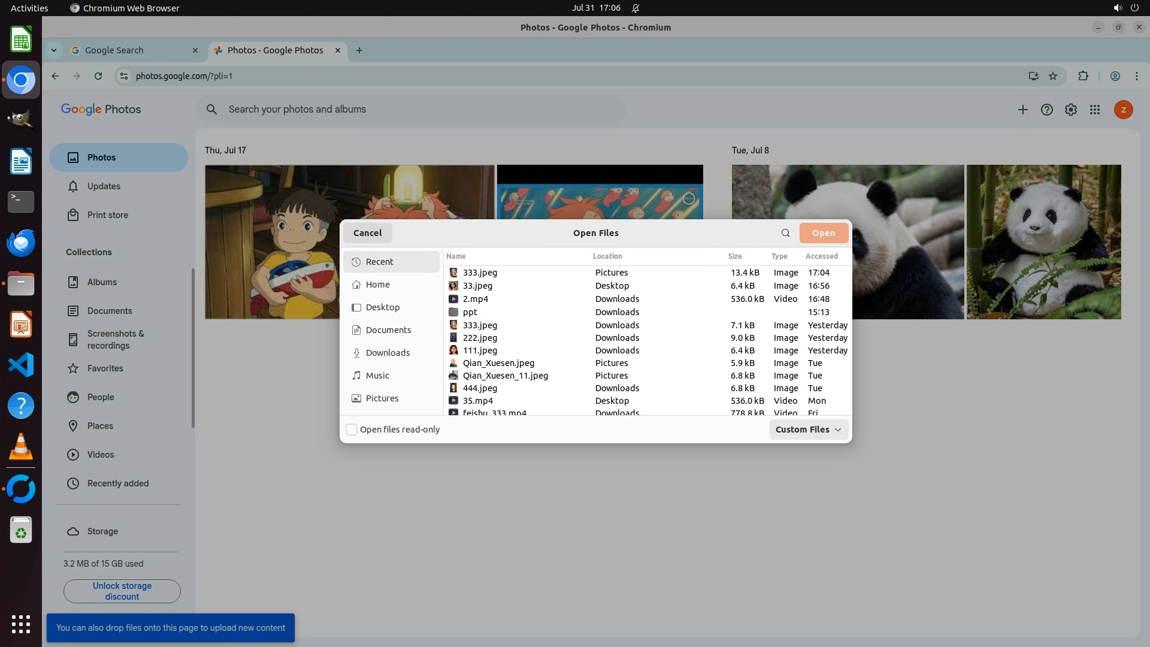Select Pictures in the dialog sidebar
The height and width of the screenshot is (647, 1150).
[382, 398]
